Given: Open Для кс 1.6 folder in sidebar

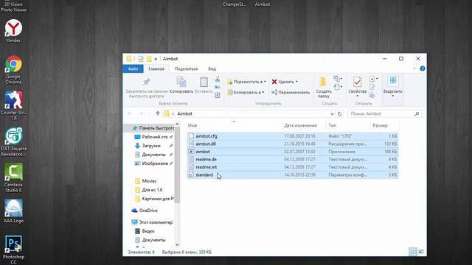Looking at the screenshot, I should coord(152,190).
